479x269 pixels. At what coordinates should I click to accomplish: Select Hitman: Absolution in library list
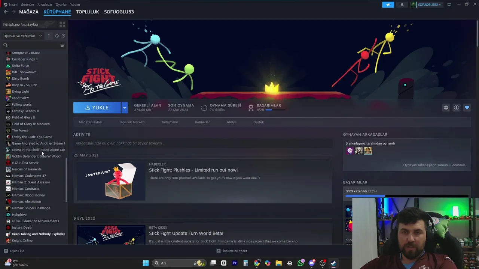click(26, 202)
